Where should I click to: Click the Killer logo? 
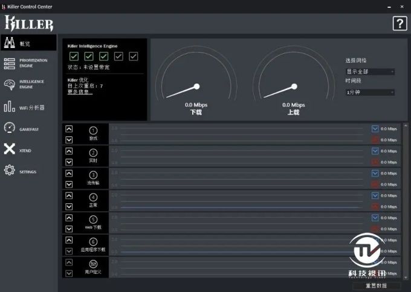(x=29, y=24)
